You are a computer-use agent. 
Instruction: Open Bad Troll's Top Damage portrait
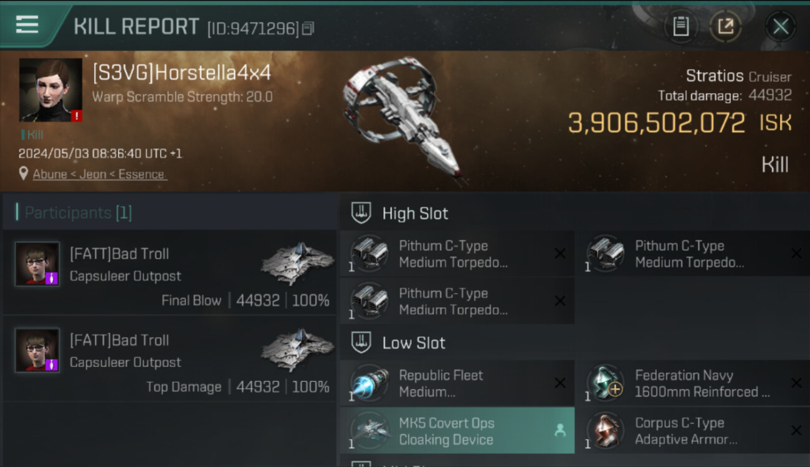pyautogui.click(x=37, y=351)
